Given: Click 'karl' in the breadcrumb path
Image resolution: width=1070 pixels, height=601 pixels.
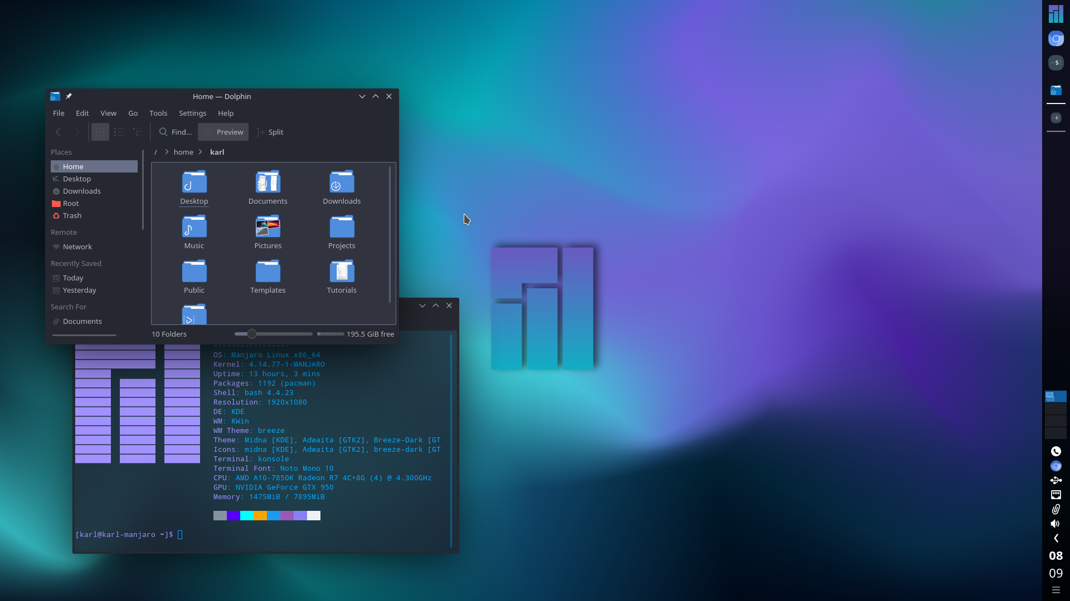Looking at the screenshot, I should [217, 152].
